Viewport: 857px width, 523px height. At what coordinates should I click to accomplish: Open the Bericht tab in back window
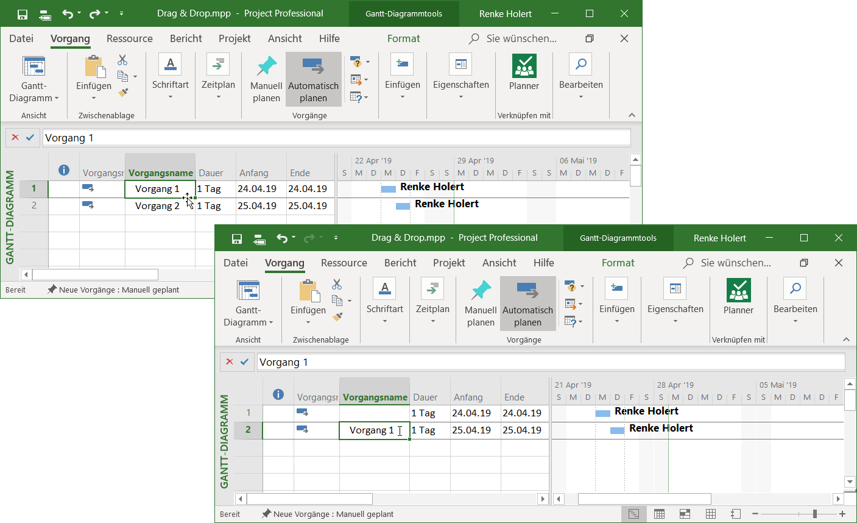[186, 38]
